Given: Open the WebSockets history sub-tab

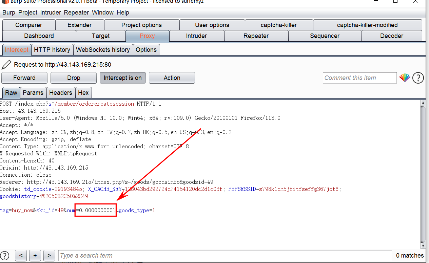Looking at the screenshot, I should (103, 50).
